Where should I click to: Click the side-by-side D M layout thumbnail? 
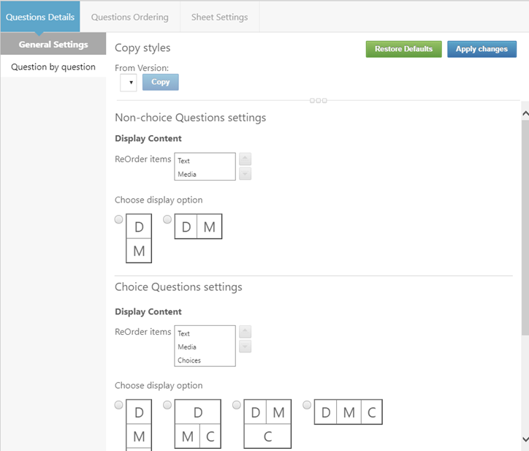tap(198, 226)
